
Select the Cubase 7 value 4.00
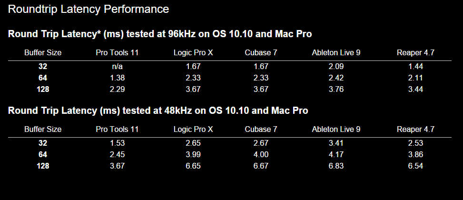[260, 155]
